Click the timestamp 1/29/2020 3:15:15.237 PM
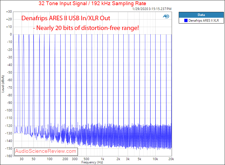Screen dimensions: 225x165 [152, 9]
